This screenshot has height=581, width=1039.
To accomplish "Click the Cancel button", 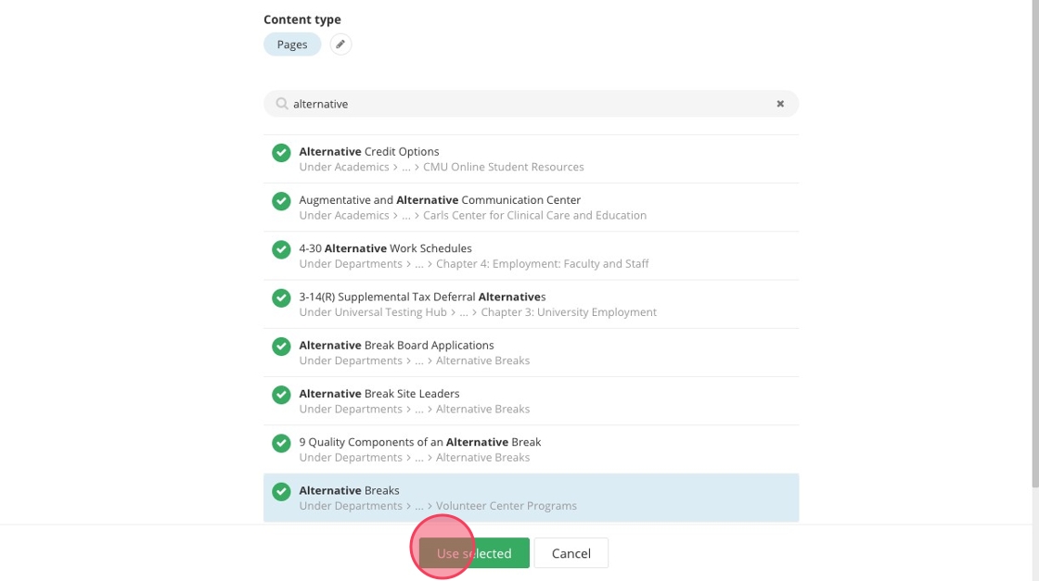I will point(571,553).
